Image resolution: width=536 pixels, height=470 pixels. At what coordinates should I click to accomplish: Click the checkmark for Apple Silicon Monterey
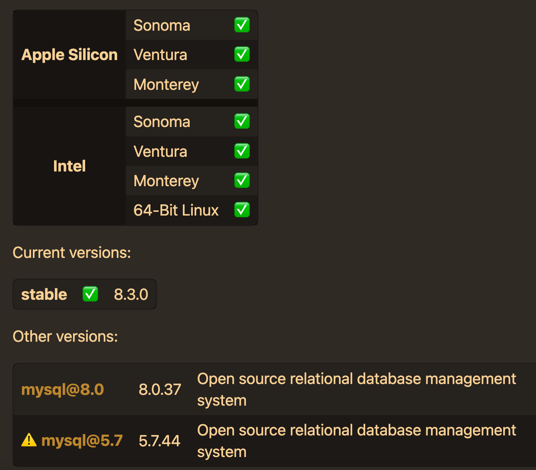[x=242, y=84]
